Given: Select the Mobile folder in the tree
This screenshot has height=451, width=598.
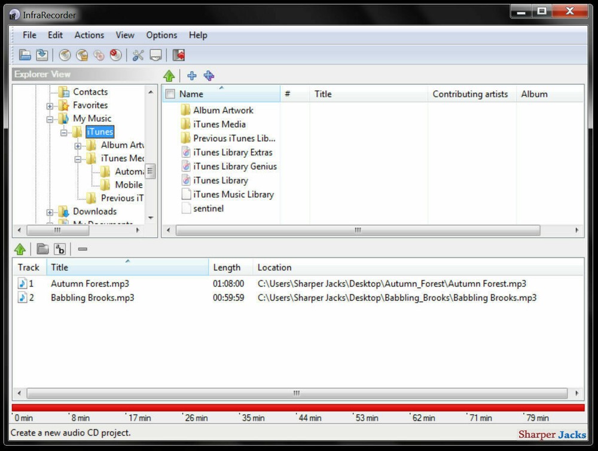Looking at the screenshot, I should coord(129,185).
